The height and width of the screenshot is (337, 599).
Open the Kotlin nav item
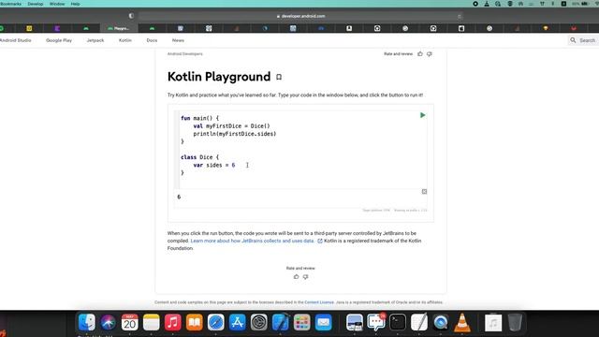(124, 40)
